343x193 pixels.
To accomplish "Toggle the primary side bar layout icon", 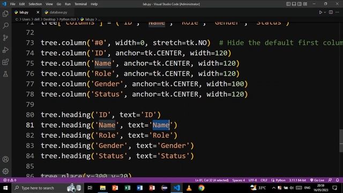I will click(288, 4).
